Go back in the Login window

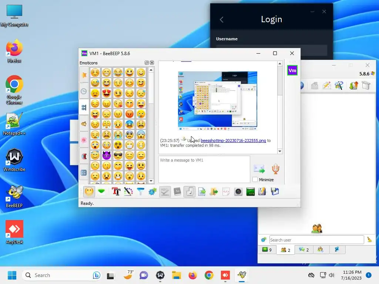coord(222,20)
